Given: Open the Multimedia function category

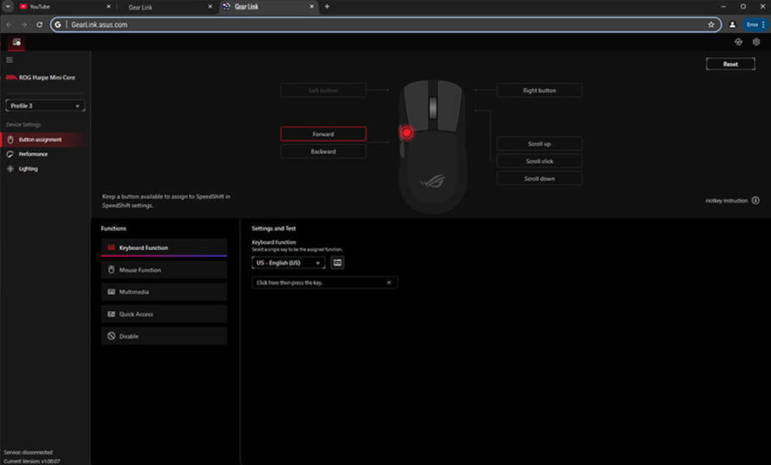Looking at the screenshot, I should (163, 292).
